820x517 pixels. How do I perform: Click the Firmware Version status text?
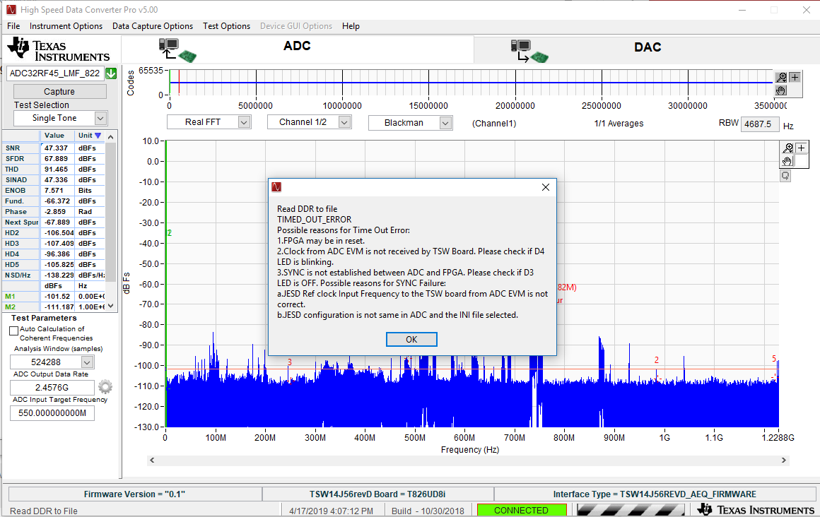pyautogui.click(x=134, y=494)
